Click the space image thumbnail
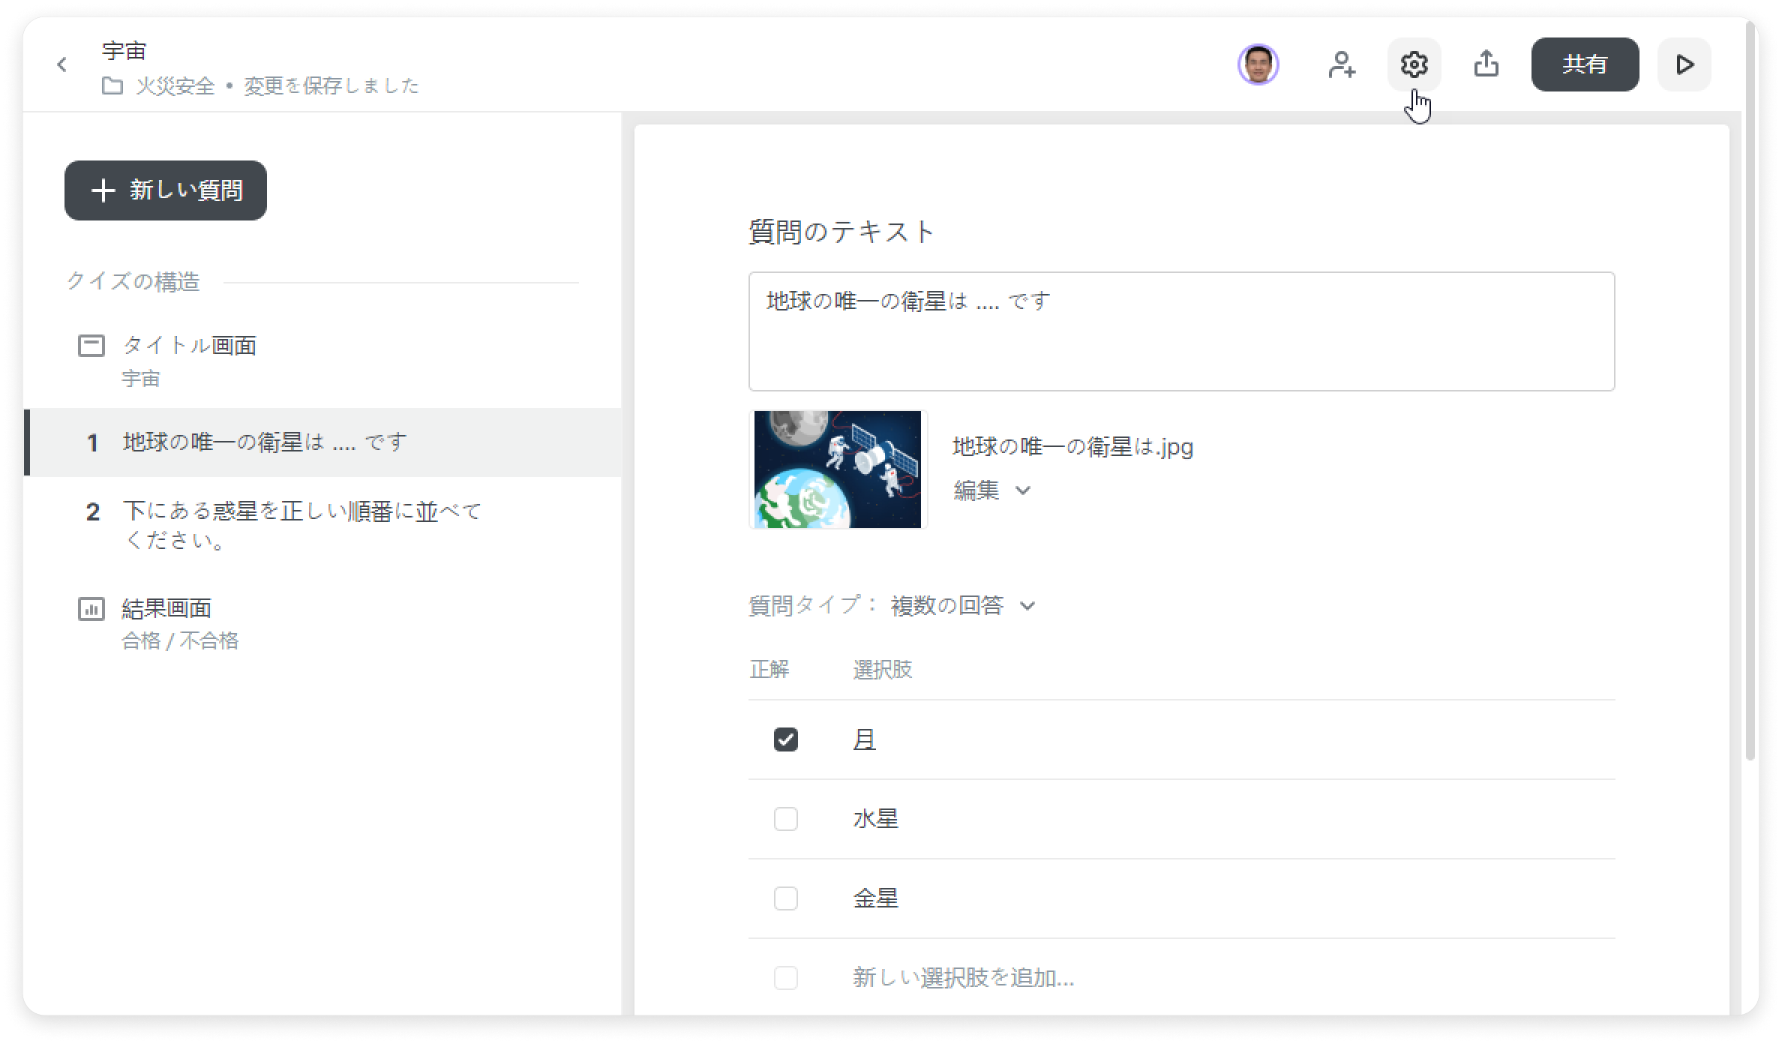The image size is (1782, 1044). 837,469
